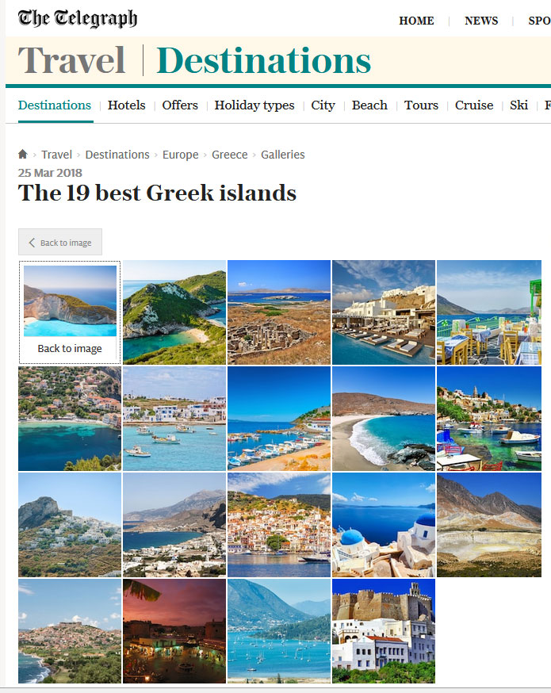This screenshot has height=693, width=551.
Task: Open the Galleries breadcrumb link
Action: [x=283, y=155]
